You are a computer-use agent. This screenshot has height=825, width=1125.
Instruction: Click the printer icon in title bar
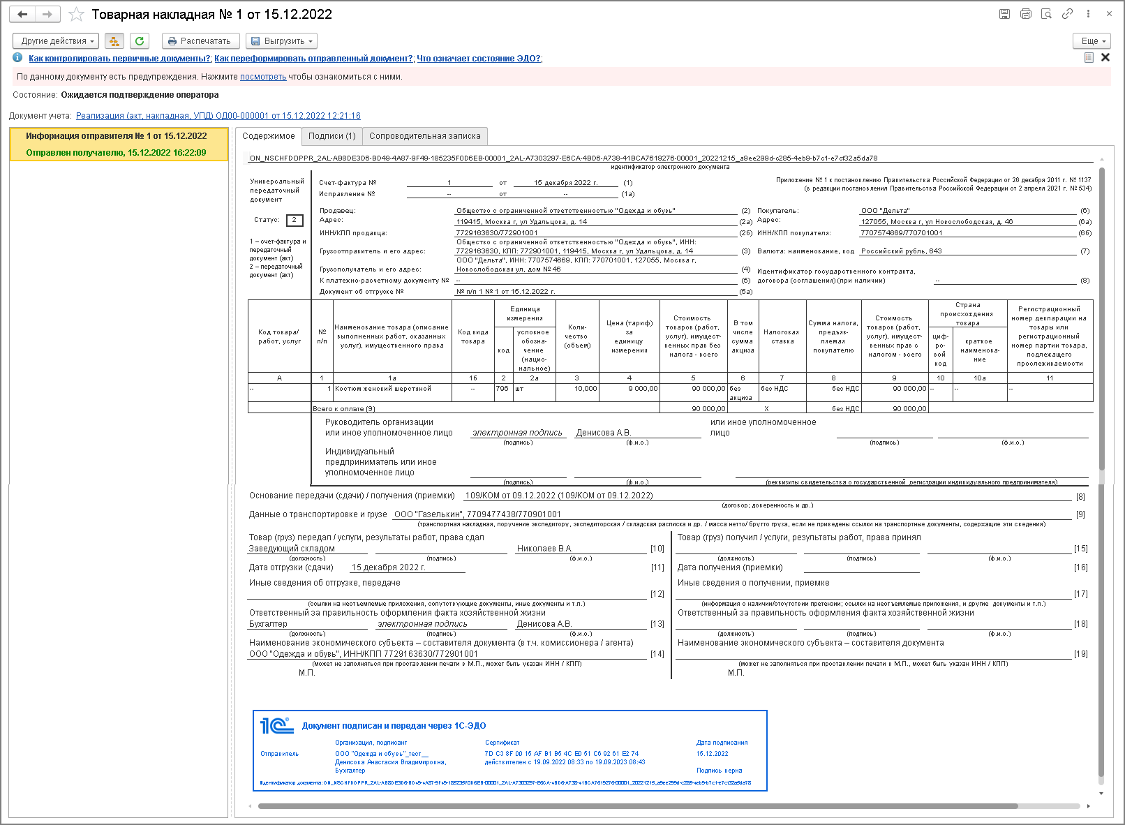(x=1025, y=14)
